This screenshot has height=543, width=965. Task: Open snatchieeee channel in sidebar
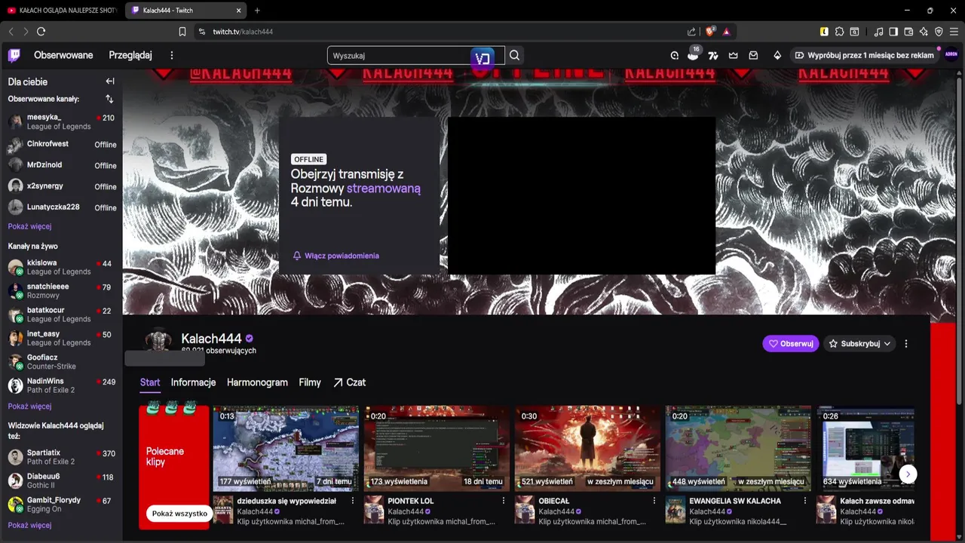point(61,291)
